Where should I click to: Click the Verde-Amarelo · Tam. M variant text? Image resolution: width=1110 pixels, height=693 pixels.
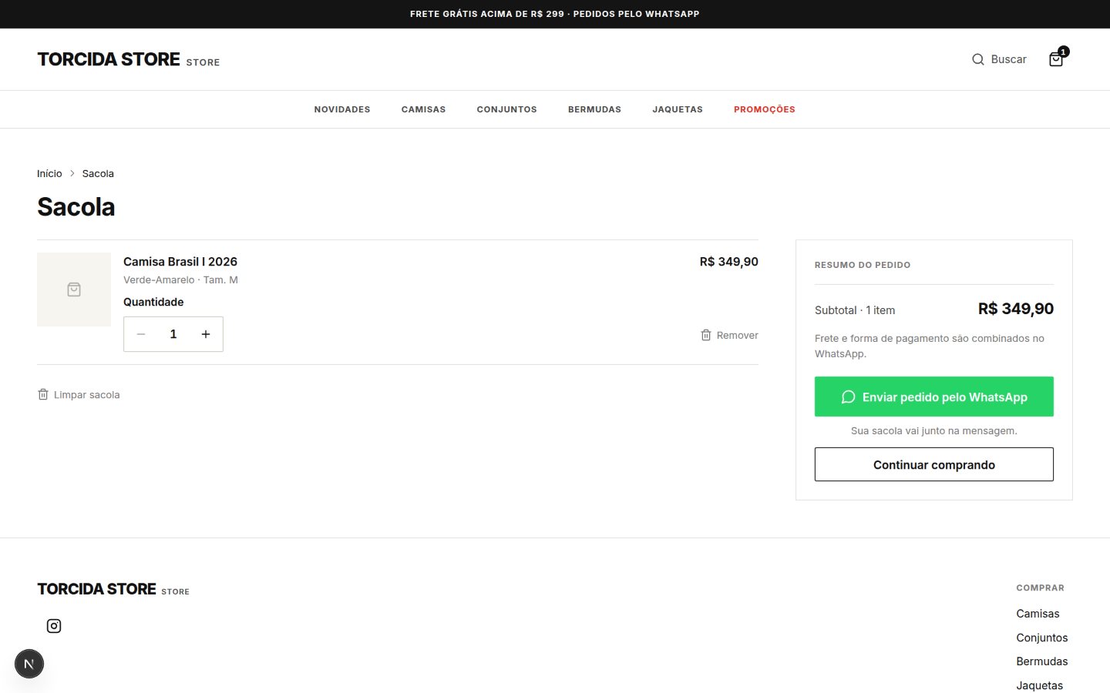180,280
